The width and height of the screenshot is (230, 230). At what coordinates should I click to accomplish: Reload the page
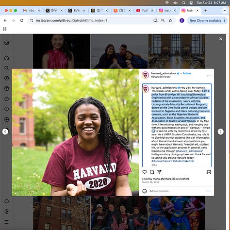point(22,20)
